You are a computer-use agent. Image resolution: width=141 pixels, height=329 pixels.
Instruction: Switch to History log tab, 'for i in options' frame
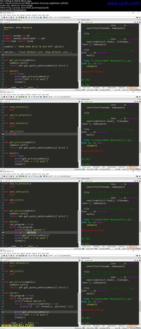pyautogui.click(x=121, y=246)
